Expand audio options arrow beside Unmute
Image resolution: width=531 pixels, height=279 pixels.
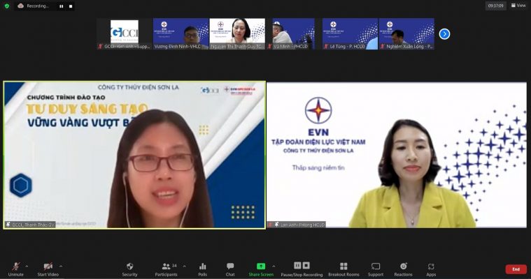point(27,266)
